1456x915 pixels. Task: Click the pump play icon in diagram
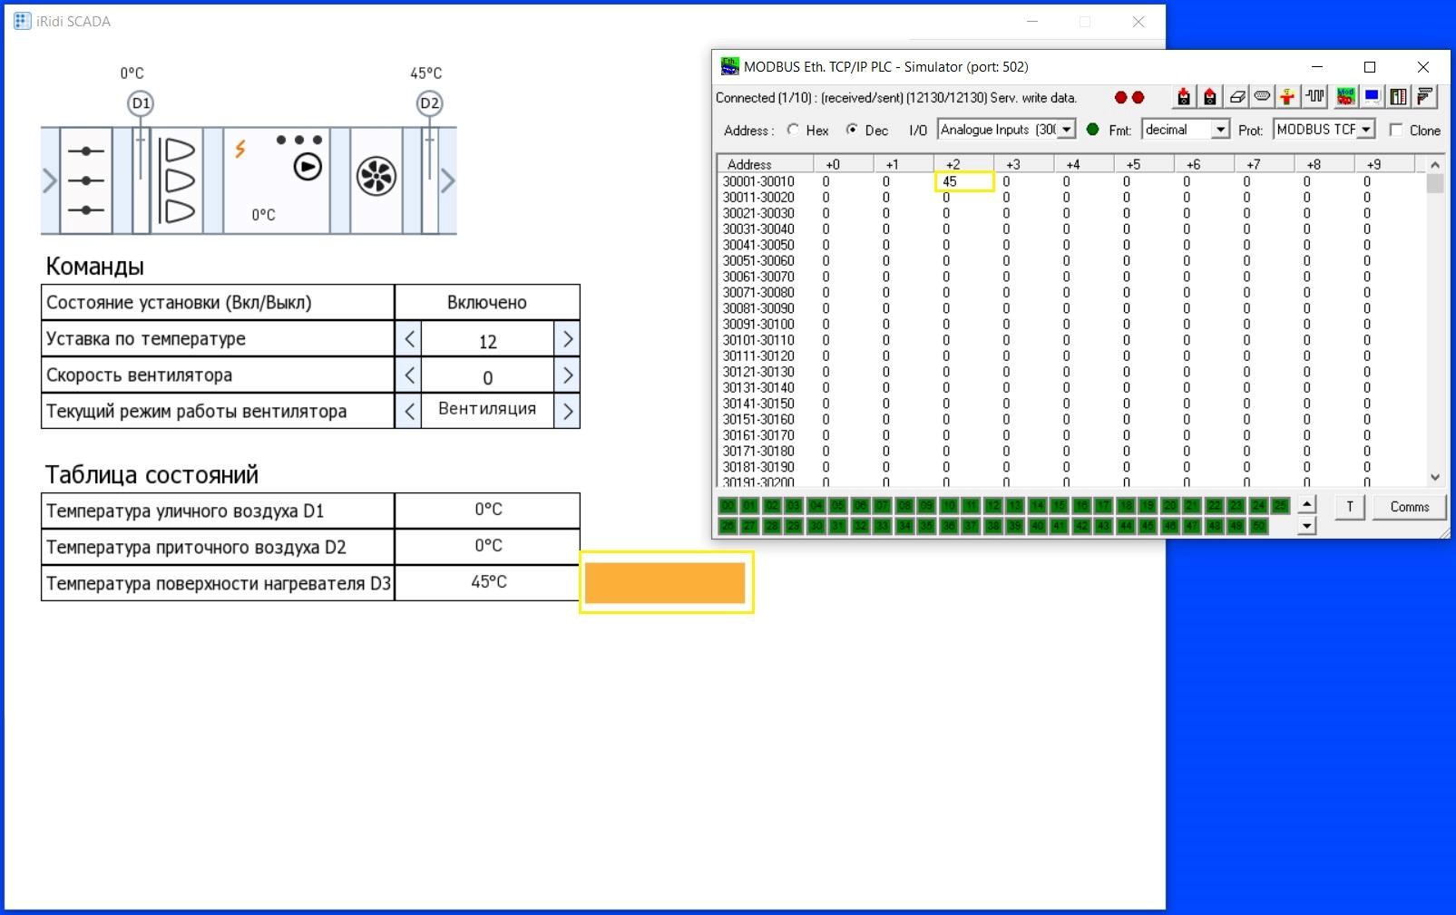coord(308,167)
